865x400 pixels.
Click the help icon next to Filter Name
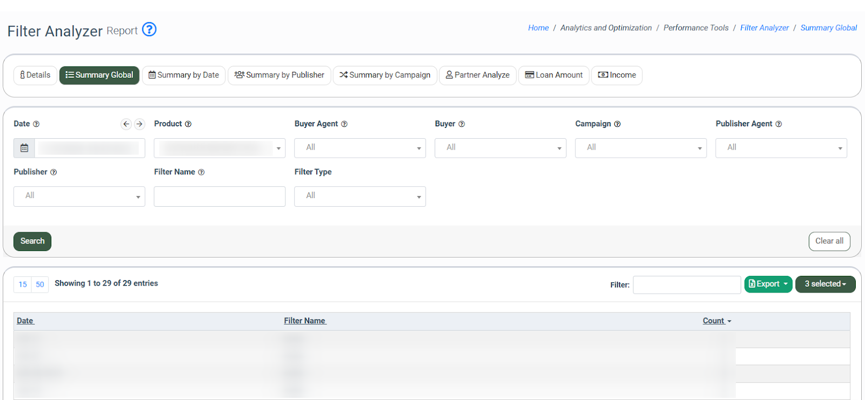pyautogui.click(x=201, y=172)
